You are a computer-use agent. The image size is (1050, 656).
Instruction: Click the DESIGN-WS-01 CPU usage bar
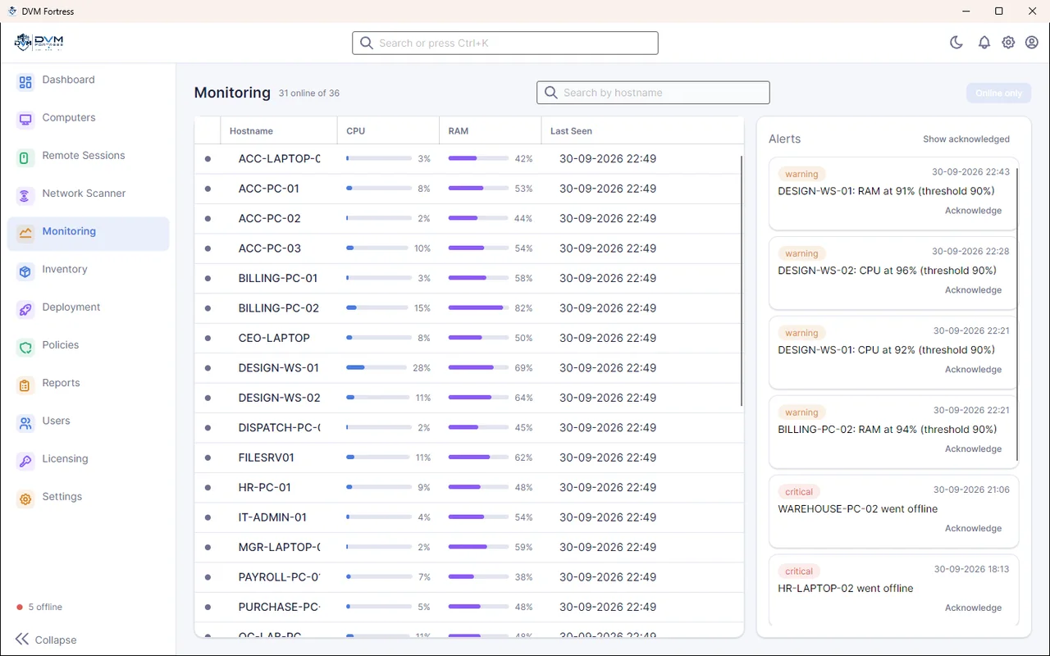point(377,368)
